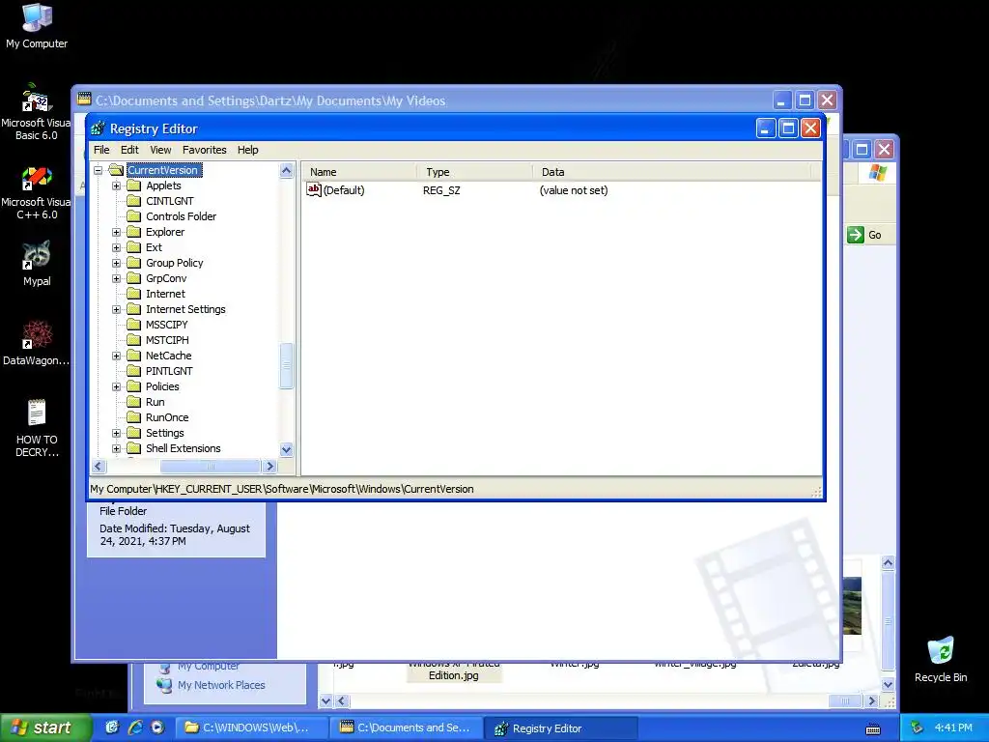Expand the Applets key
The image size is (989, 742).
tap(117, 186)
